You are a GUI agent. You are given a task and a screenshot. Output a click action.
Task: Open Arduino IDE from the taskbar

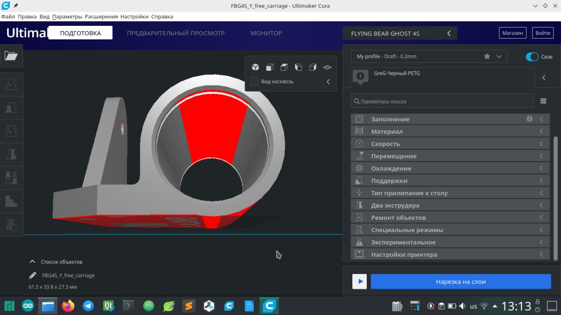pos(28,306)
